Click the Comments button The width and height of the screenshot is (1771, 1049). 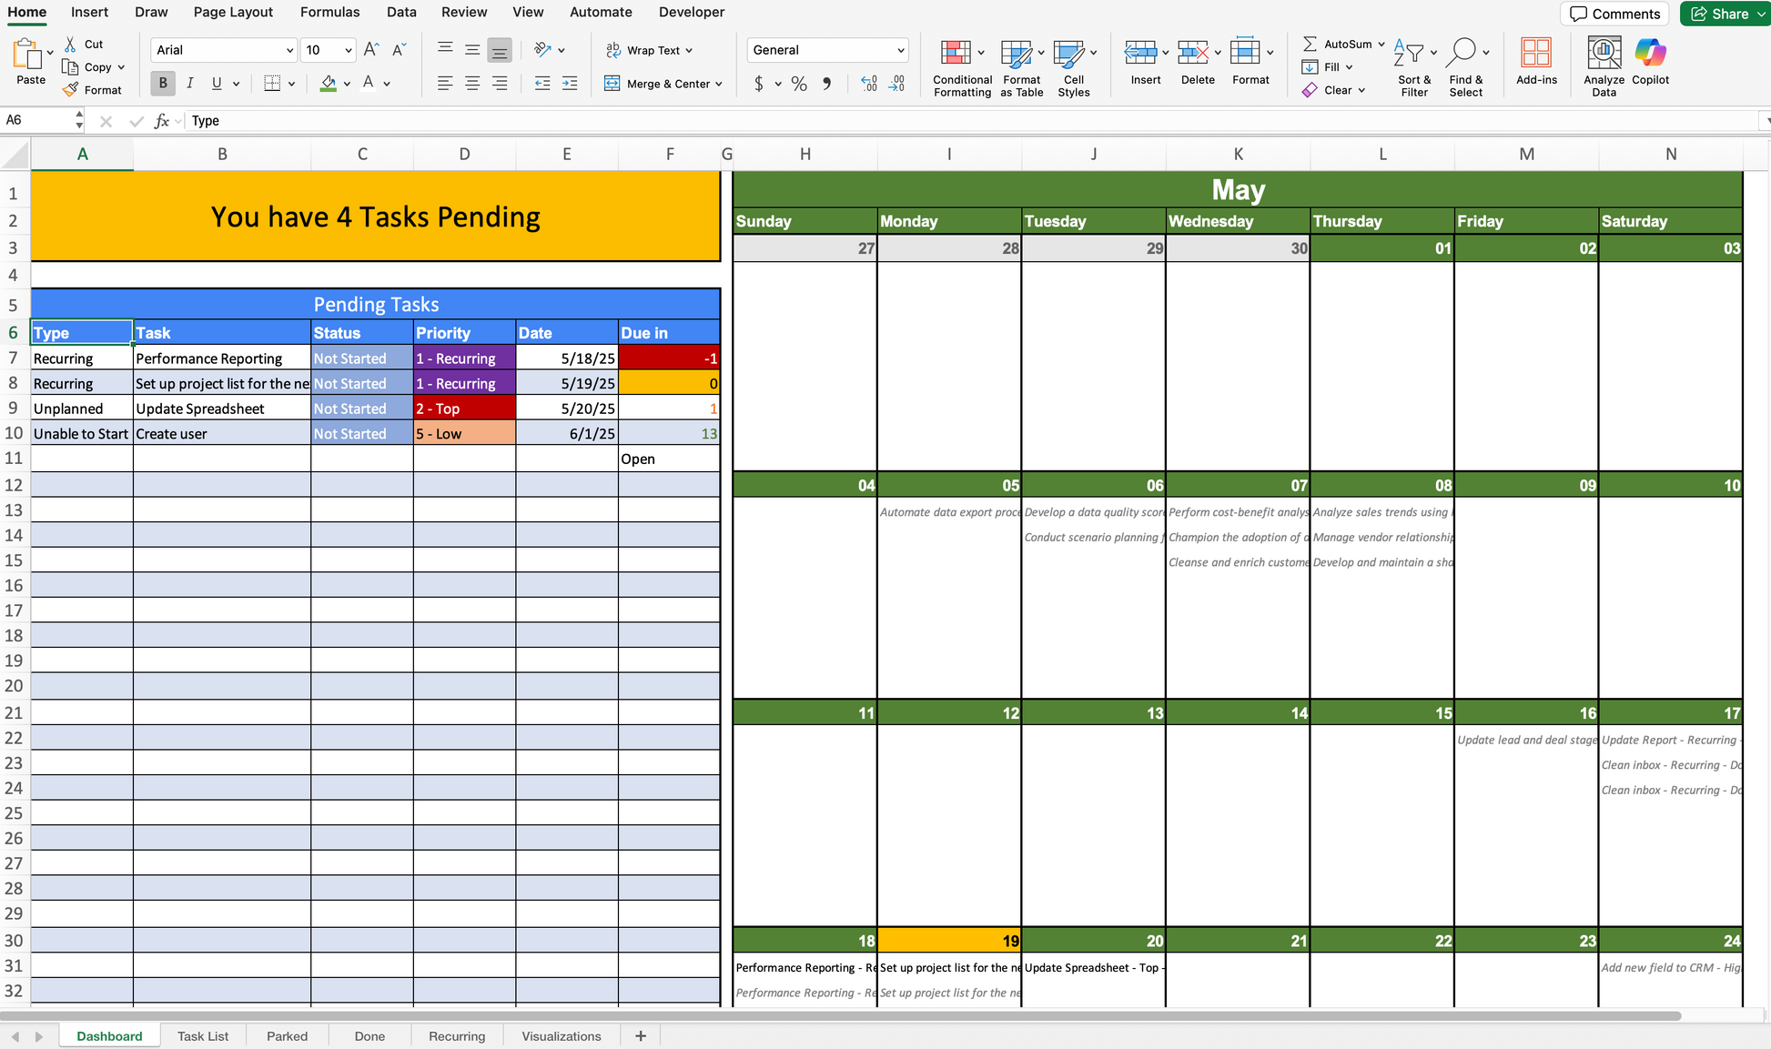[1614, 14]
